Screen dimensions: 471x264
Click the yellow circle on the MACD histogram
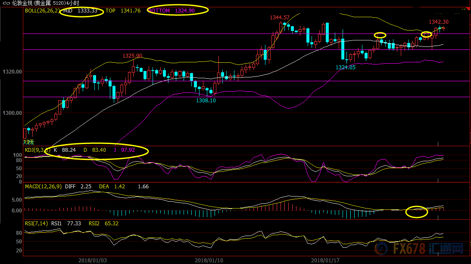tap(416, 212)
